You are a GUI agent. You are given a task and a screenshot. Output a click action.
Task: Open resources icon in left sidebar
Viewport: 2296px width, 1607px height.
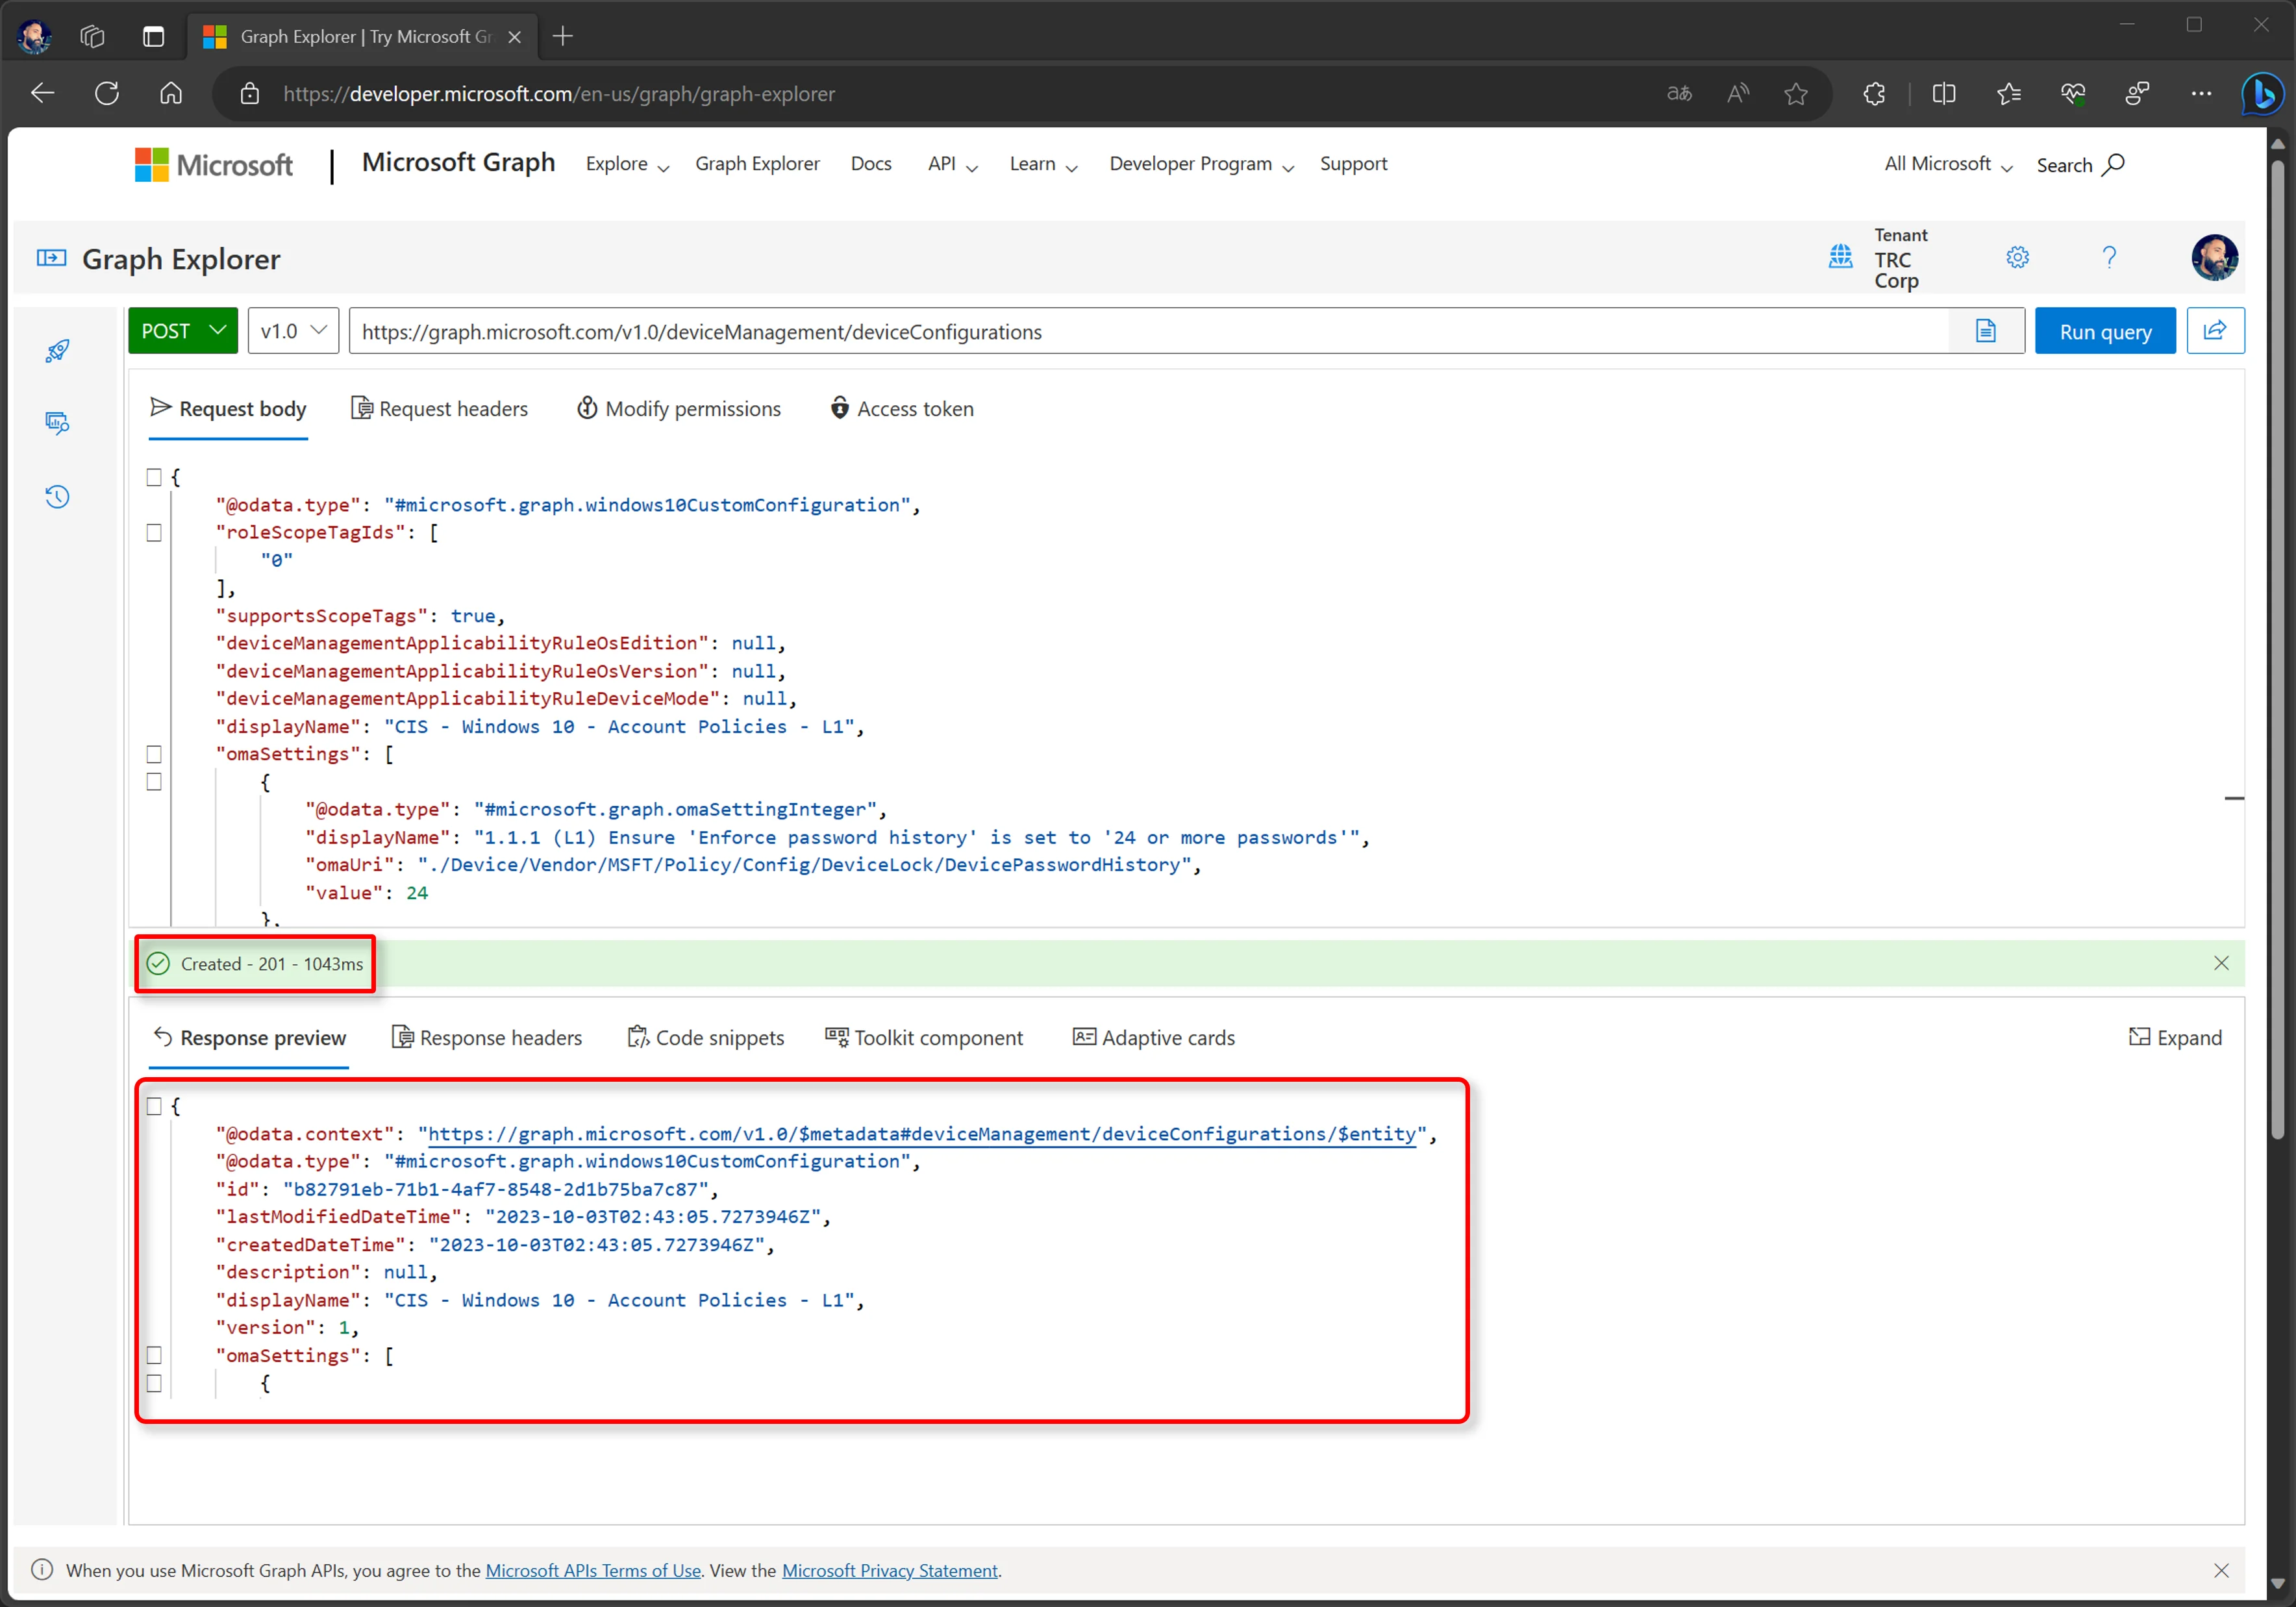tap(57, 423)
